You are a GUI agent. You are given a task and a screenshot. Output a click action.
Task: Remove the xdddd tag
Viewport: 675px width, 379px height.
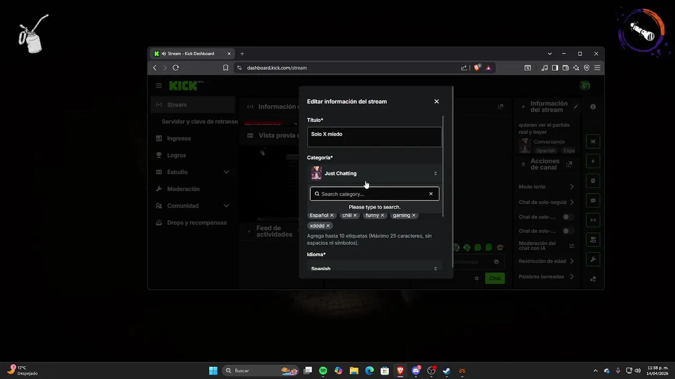328,226
